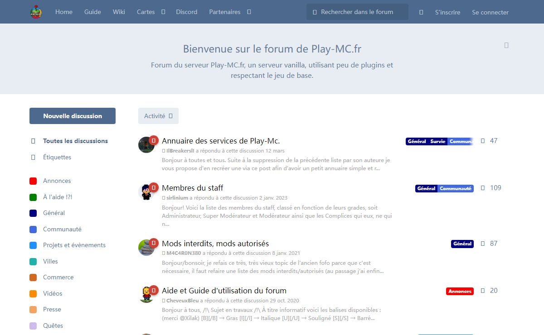The width and height of the screenshot is (544, 335).
Task: Open the Discord link in the header
Action: coord(187,12)
